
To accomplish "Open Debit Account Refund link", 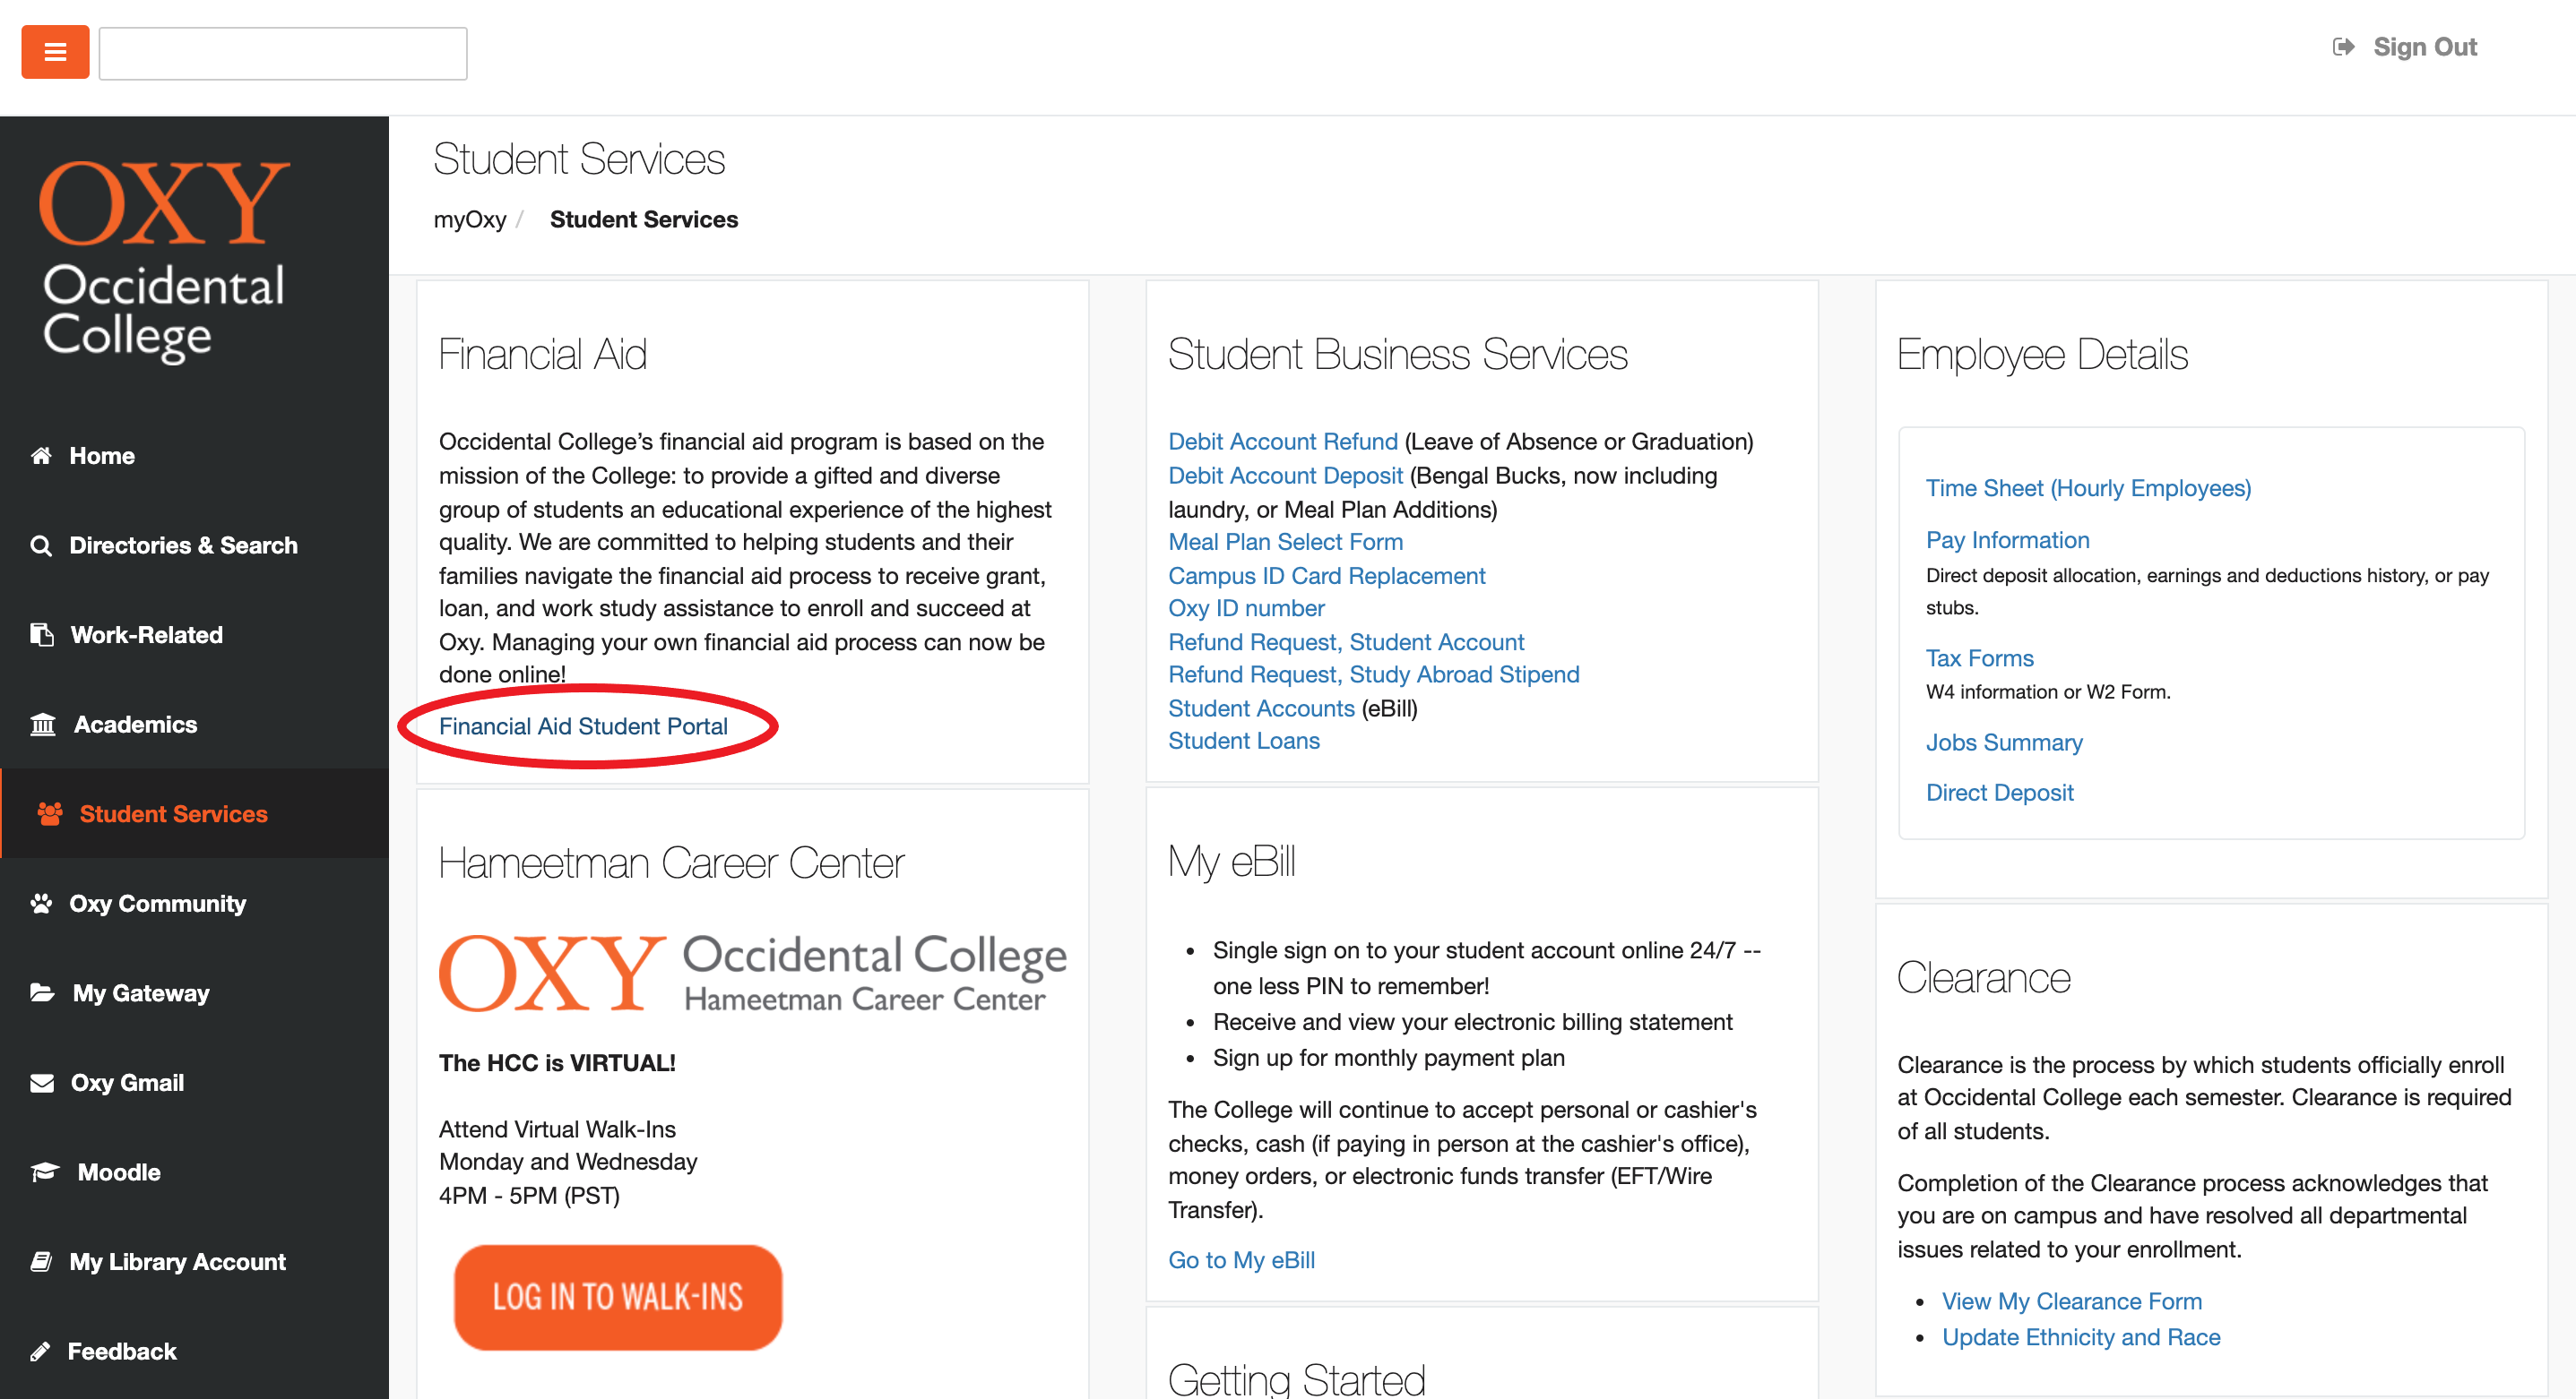I will [1282, 442].
